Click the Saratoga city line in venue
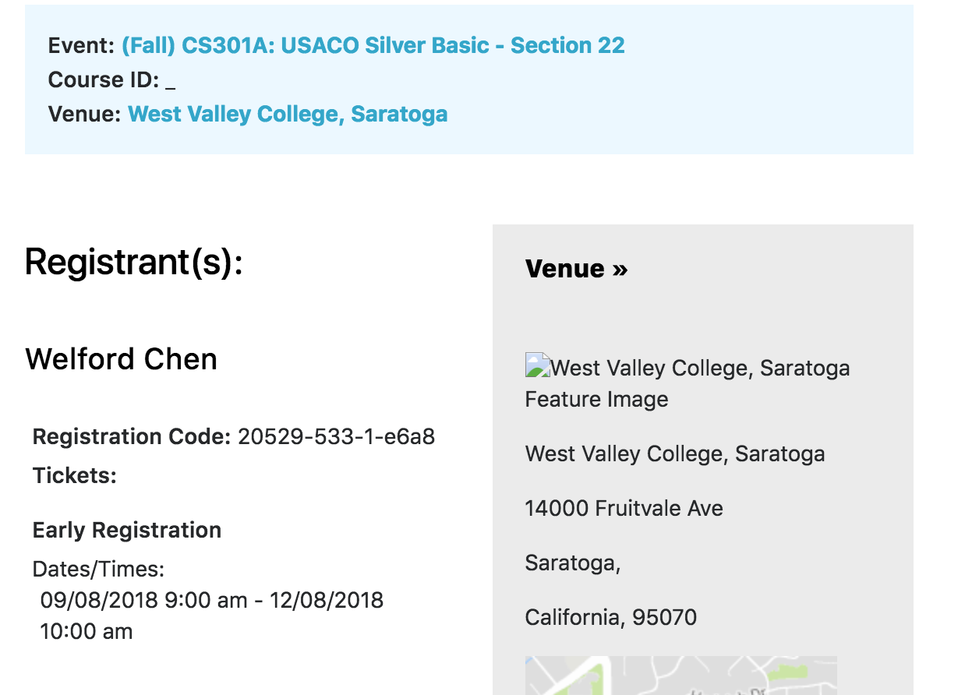 coord(573,563)
